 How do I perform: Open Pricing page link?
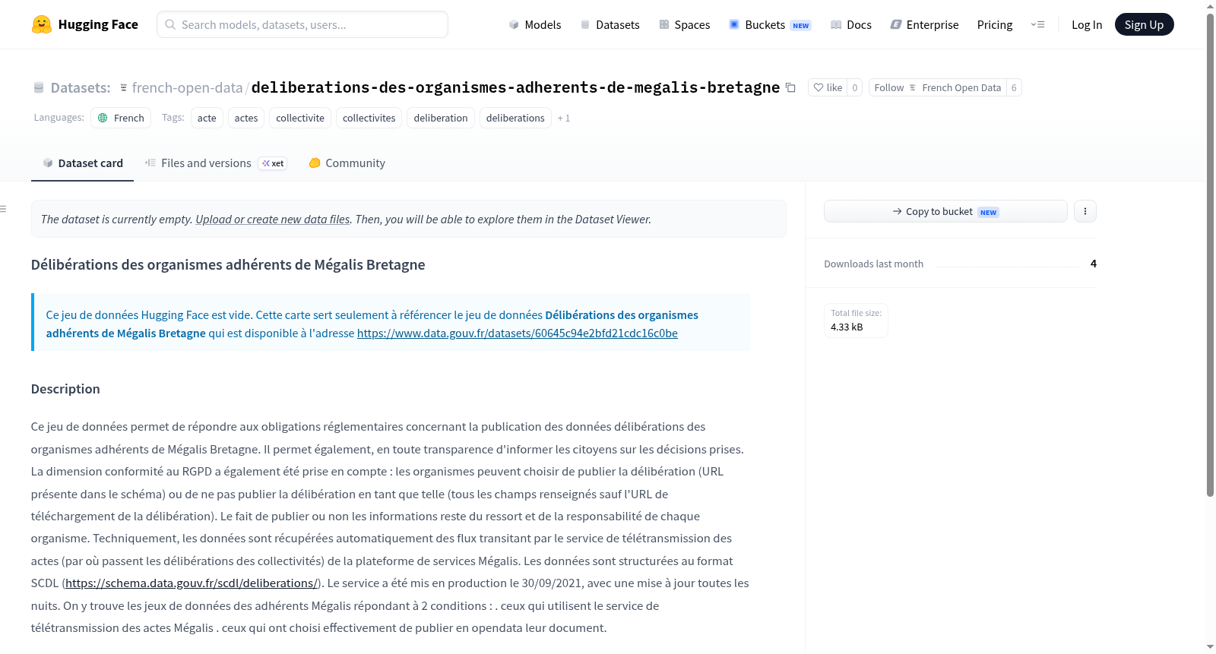pyautogui.click(x=995, y=24)
